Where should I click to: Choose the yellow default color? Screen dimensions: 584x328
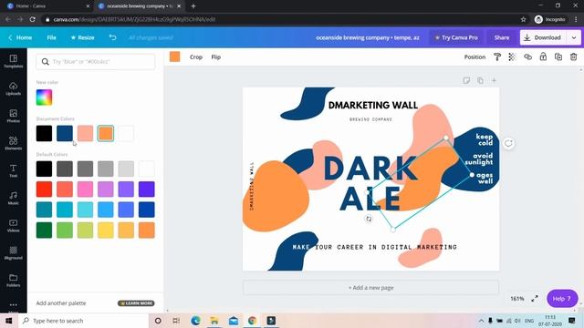(x=106, y=230)
